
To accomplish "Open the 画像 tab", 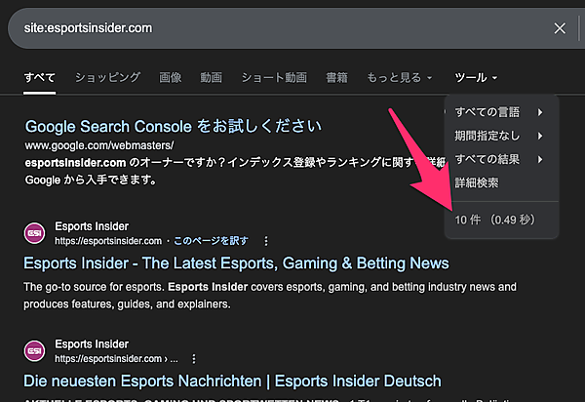I will pos(170,78).
